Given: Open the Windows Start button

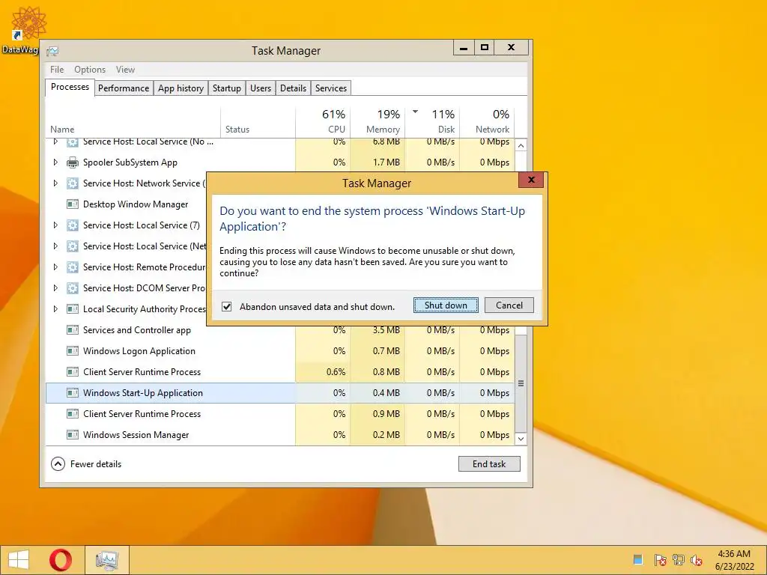Looking at the screenshot, I should [19, 560].
